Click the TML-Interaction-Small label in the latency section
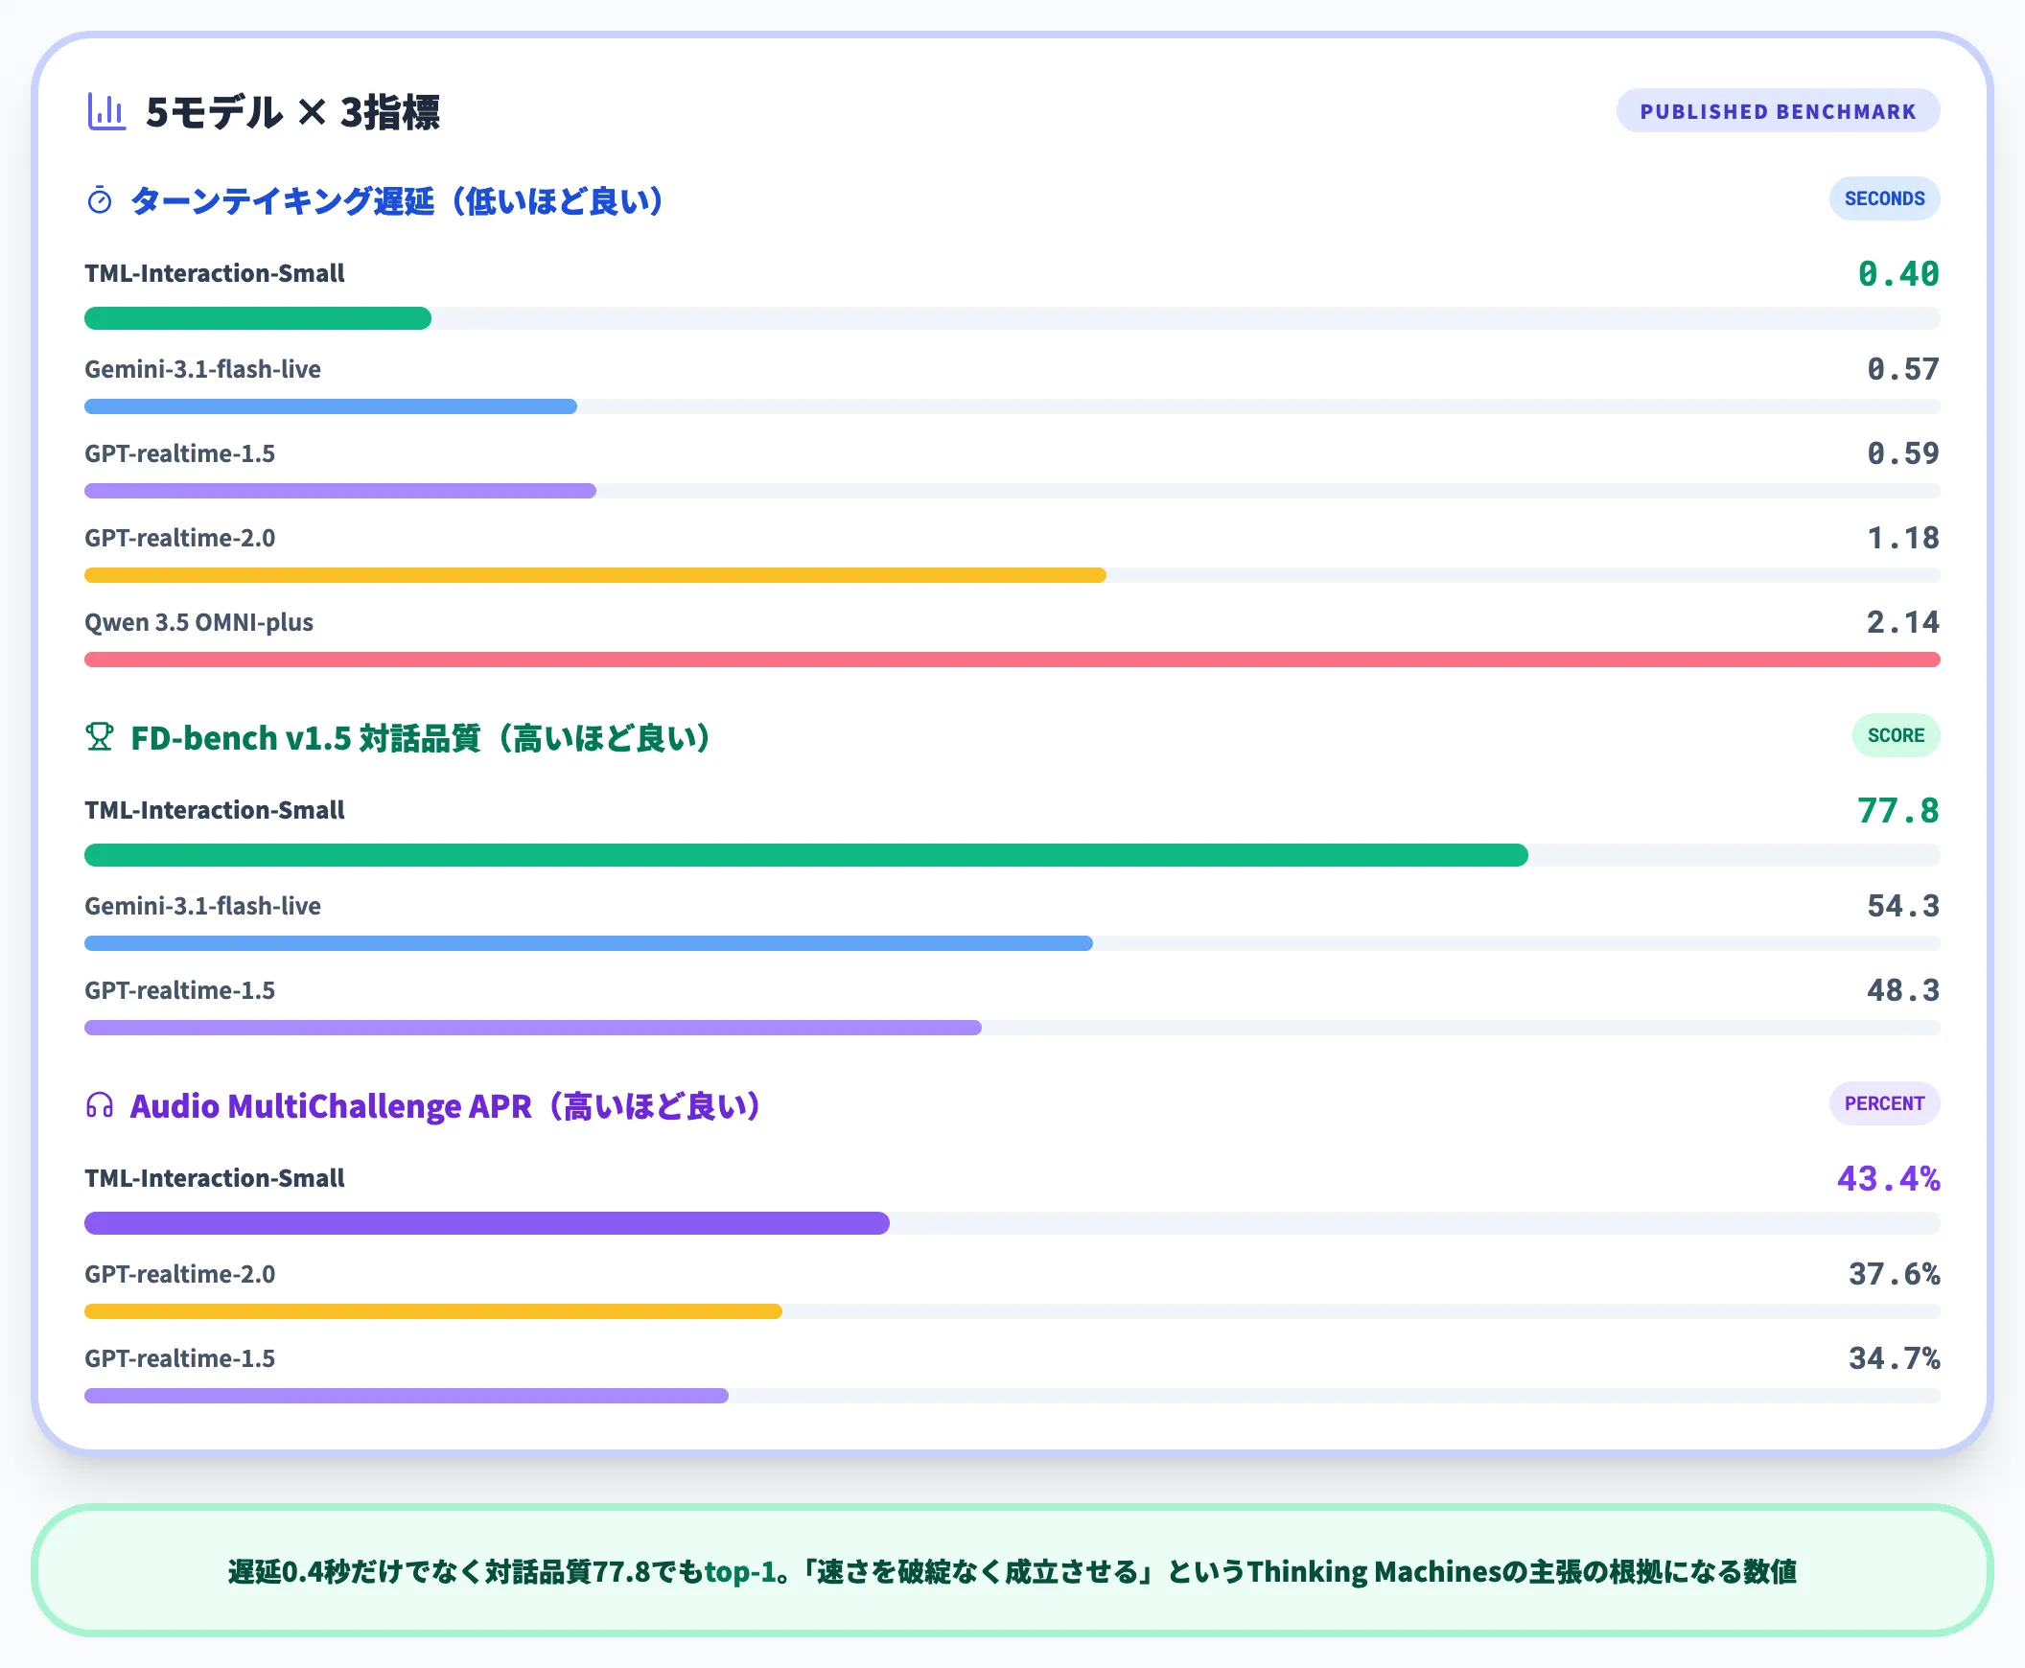Viewport: 2025px width, 1668px height. click(215, 274)
